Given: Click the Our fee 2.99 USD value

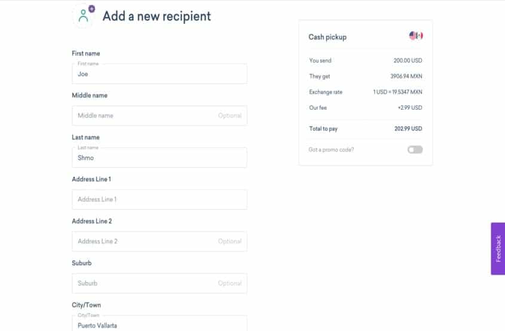Looking at the screenshot, I should pos(409,108).
